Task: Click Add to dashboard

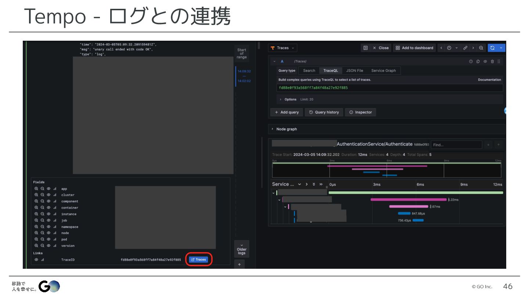Action: (414, 48)
